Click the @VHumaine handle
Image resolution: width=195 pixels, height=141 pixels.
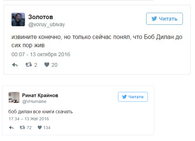tap(34, 101)
